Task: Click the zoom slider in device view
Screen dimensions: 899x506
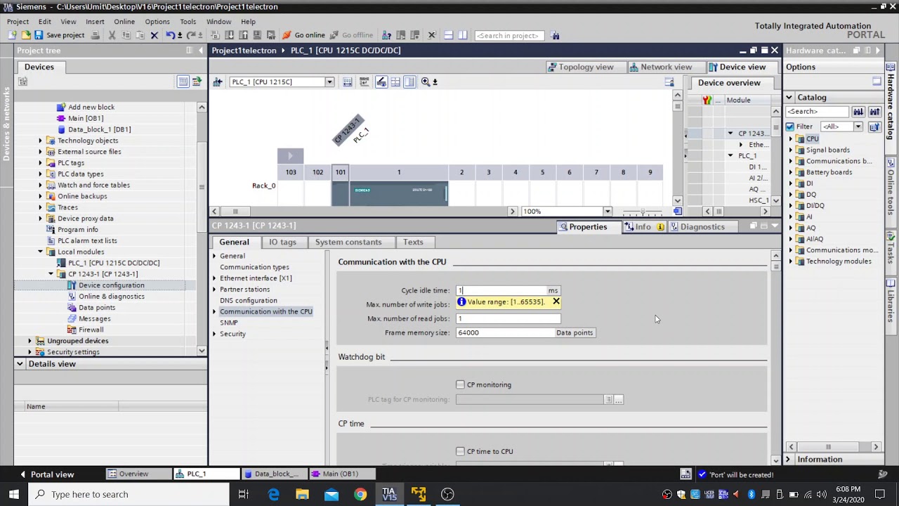Action: (643, 212)
